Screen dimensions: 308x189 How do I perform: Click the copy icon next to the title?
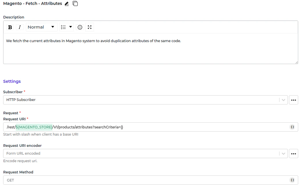pos(75,3)
